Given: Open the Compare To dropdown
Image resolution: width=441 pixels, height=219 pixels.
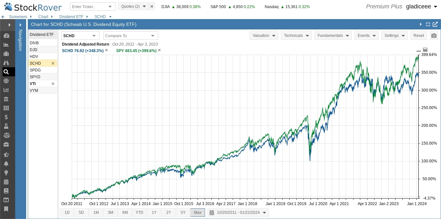Looking at the screenshot, I should tap(130, 36).
